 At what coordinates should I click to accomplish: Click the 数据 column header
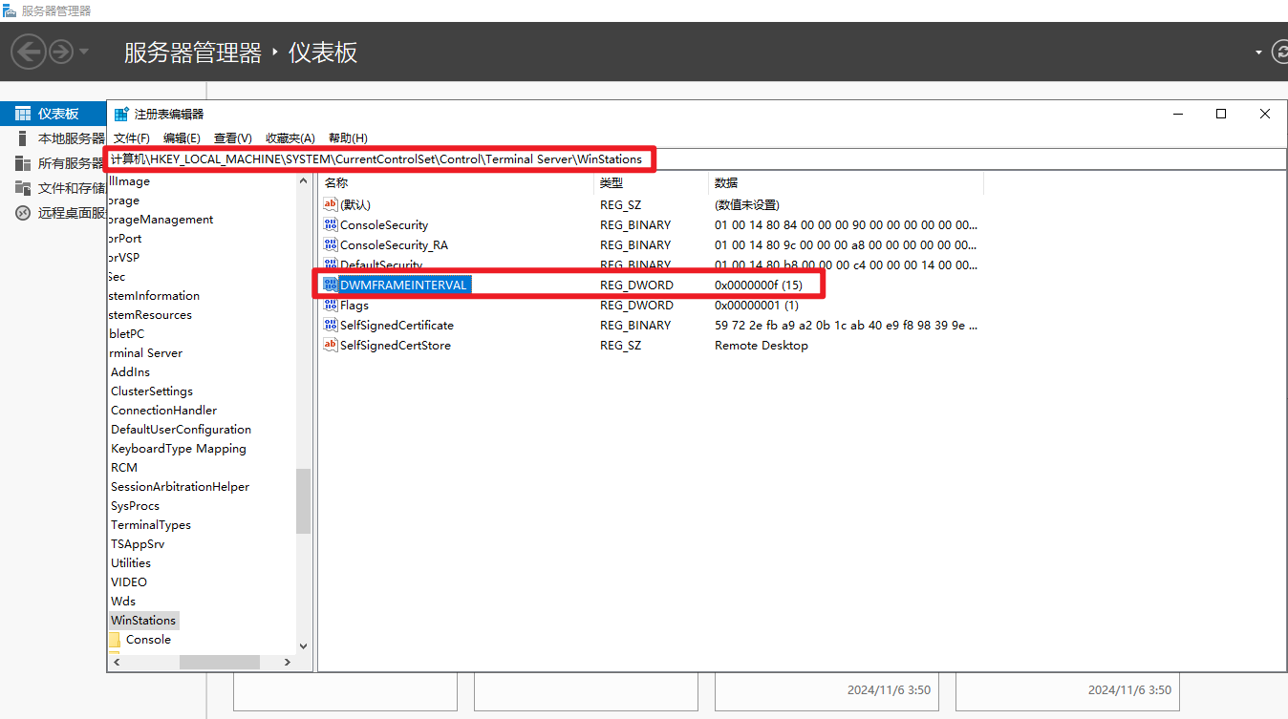click(x=846, y=182)
